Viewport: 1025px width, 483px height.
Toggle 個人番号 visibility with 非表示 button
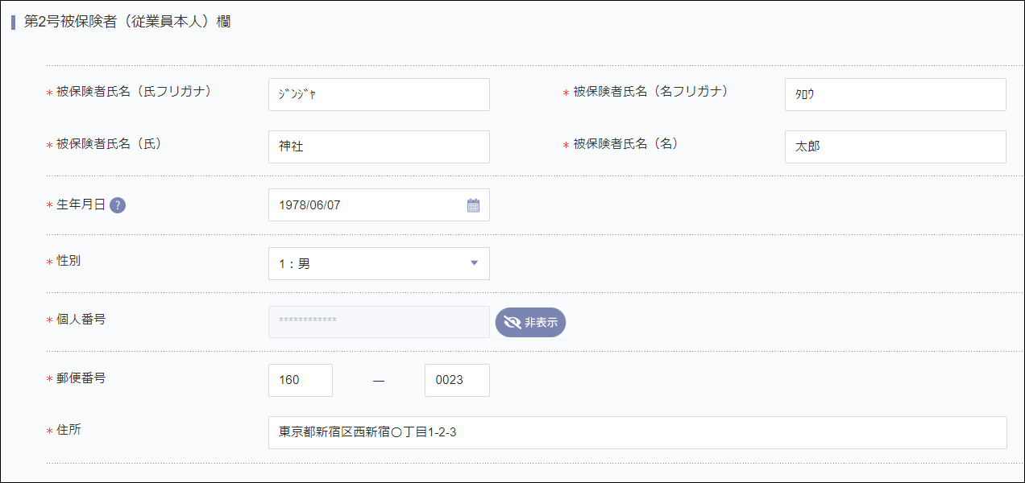(530, 322)
